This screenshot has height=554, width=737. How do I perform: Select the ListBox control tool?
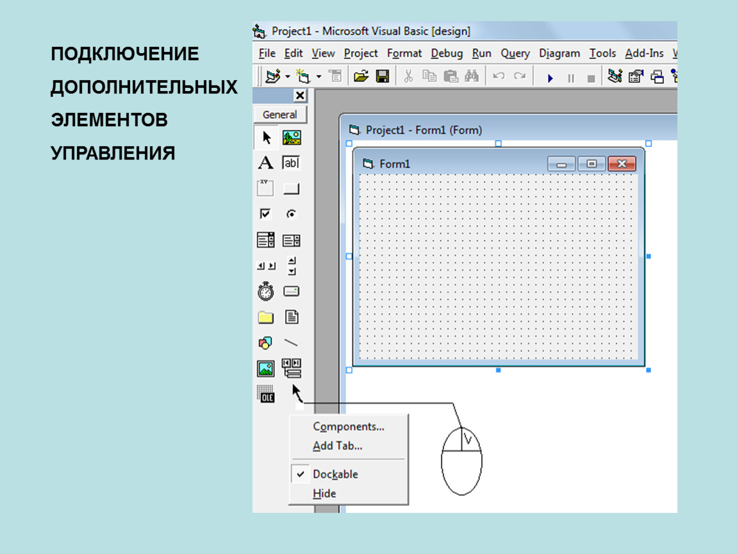click(x=292, y=241)
